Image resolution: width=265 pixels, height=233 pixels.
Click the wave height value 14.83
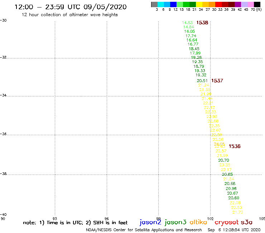coord(187,23)
